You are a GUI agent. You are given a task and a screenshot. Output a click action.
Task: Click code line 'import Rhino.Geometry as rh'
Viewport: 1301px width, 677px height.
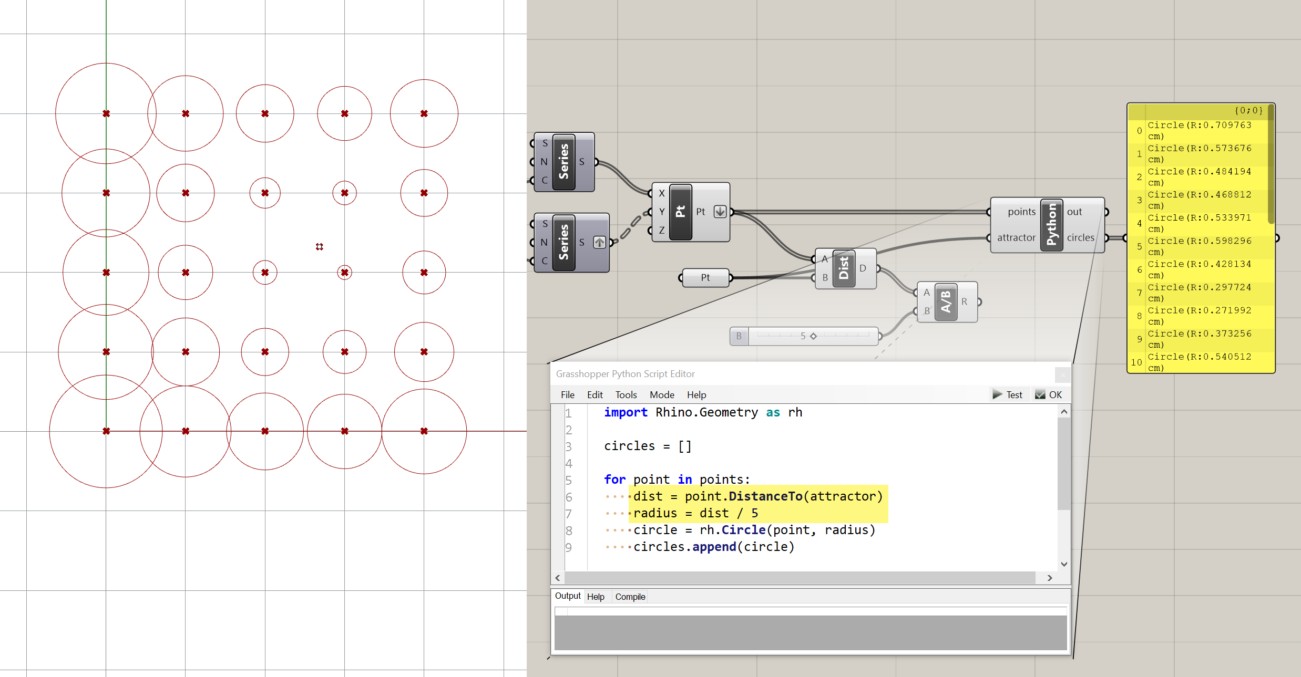(x=703, y=412)
